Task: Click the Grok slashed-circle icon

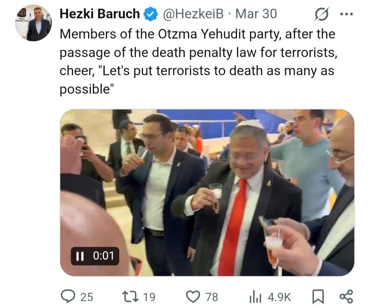Action: coord(321,14)
